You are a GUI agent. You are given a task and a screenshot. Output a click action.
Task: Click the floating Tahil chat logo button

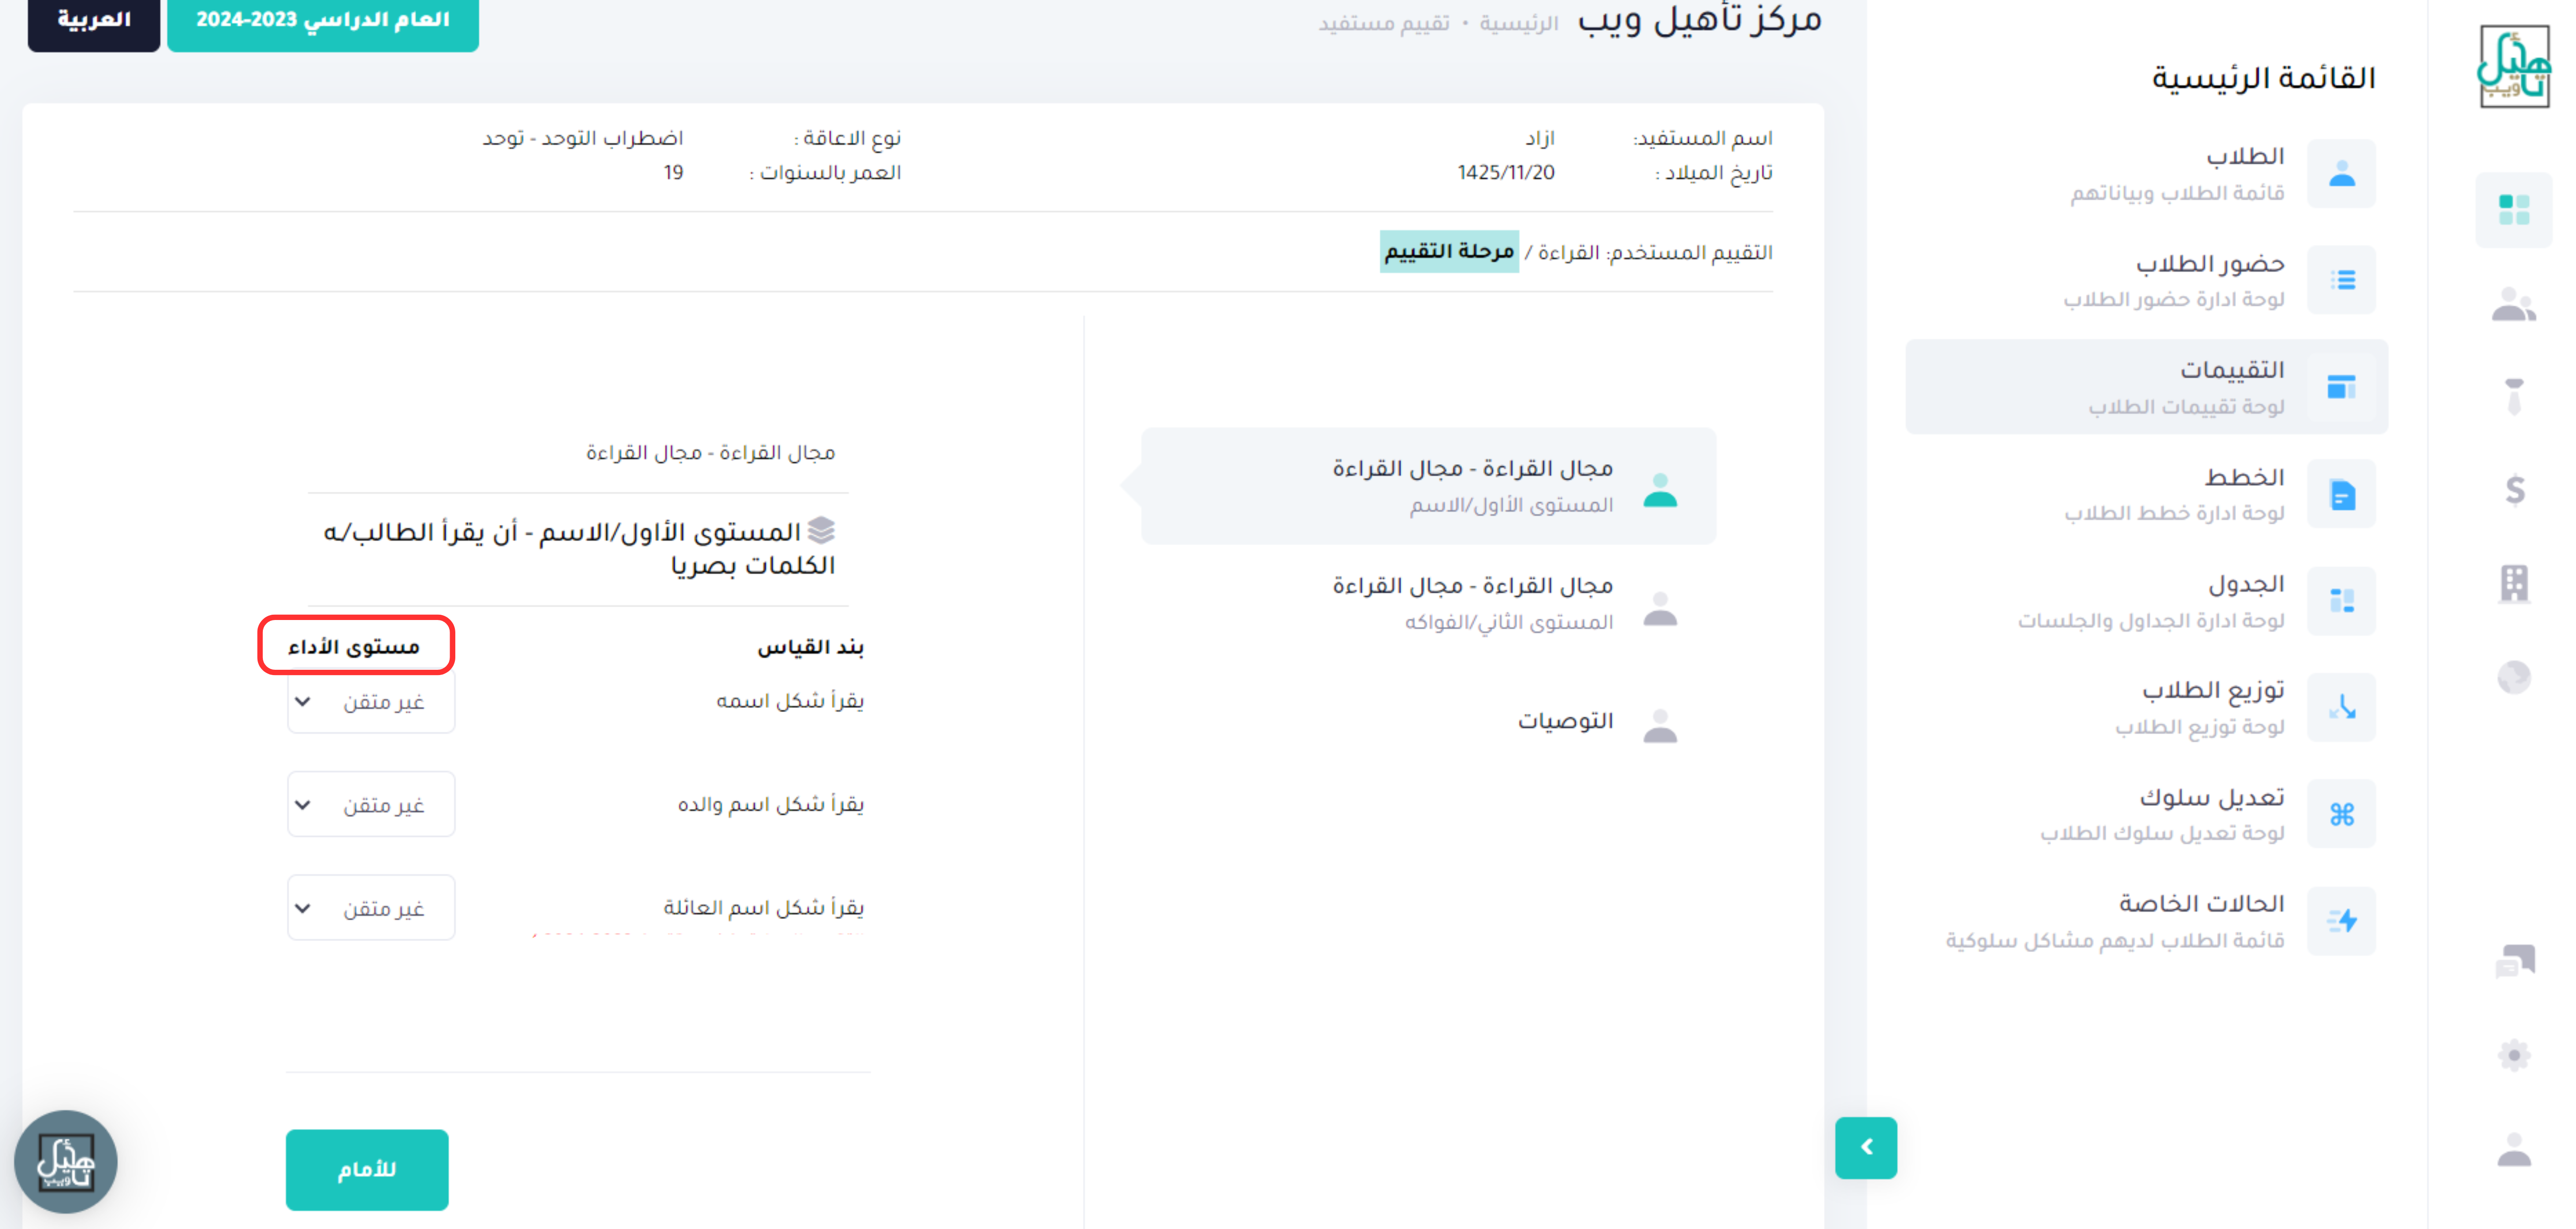[x=66, y=1162]
